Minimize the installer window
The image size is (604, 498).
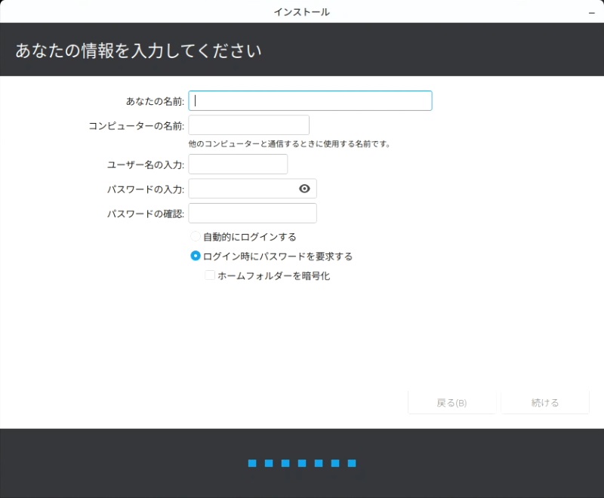click(590, 13)
